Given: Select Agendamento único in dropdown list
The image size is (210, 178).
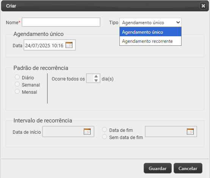Looking at the screenshot, I should click(150, 32).
